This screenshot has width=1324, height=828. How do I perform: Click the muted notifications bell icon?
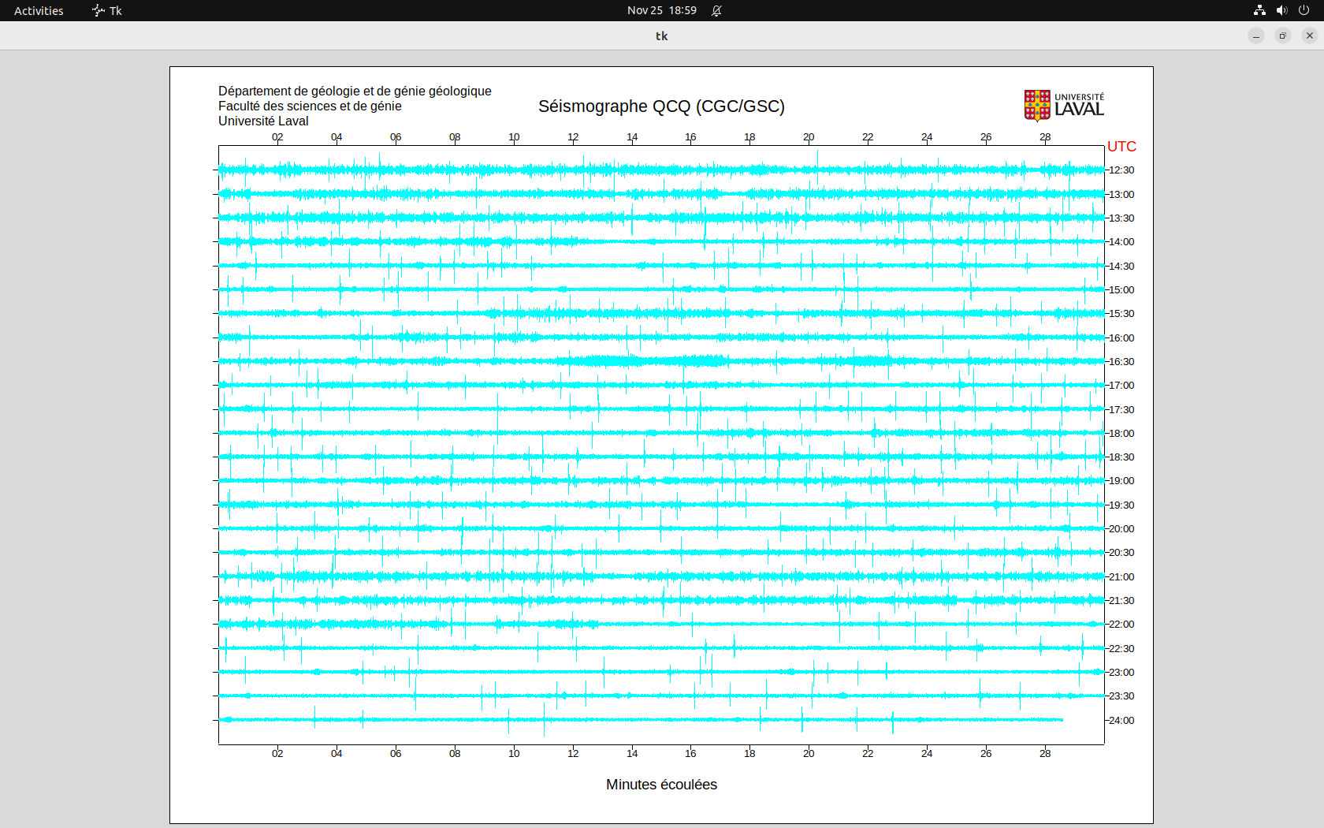coord(716,10)
